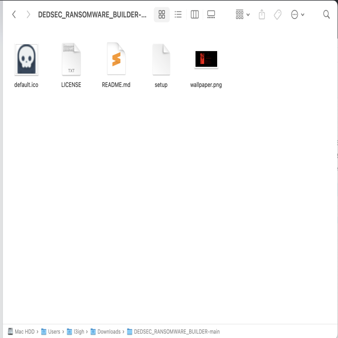Click the LICENSE file name
Viewport: 338px width, 338px height.
pos(71,85)
